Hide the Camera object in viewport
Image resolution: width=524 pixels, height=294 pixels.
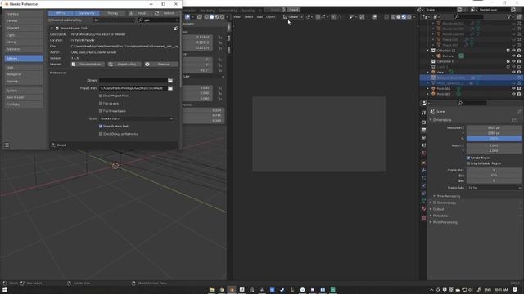513,56
